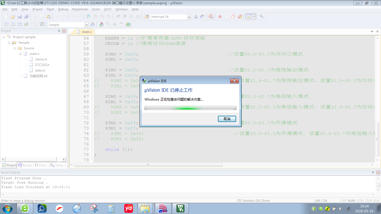Open the Peripherals menu
Image resolution: width=381 pixels, height=214 pixels.
pyautogui.click(x=80, y=9)
